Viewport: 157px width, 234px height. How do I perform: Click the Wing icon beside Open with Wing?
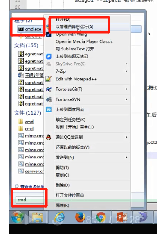49,34
